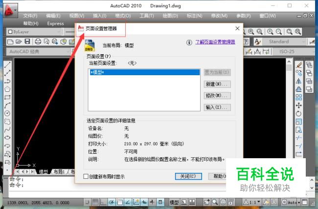Image resolution: width=318 pixels, height=209 pixels.
Task: Click the Clean Screen icon in status bar
Action: pos(304,202)
